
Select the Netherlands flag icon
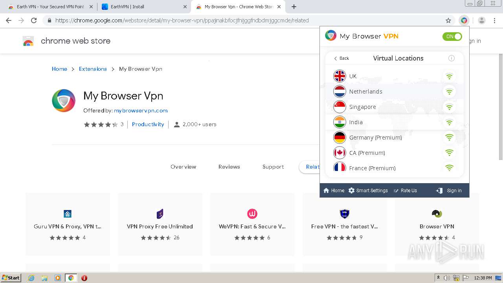pos(340,92)
